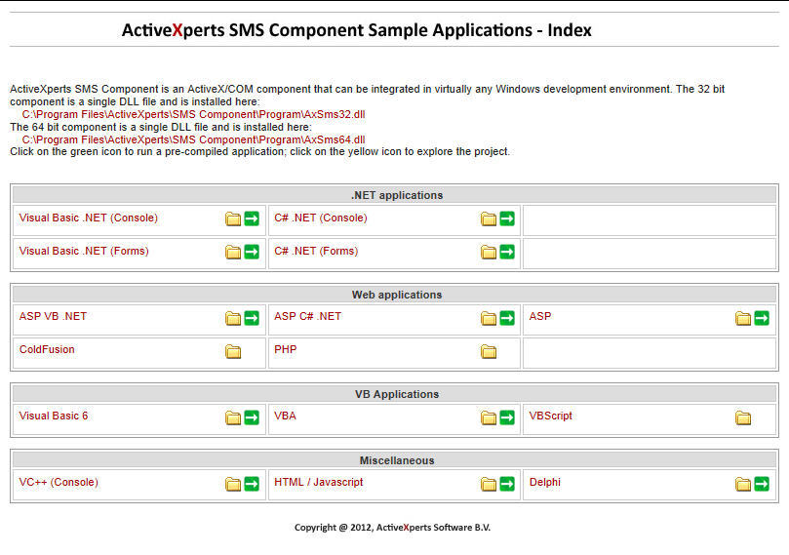Viewport: 789px width, 555px height.
Task: Click the Visual Basic .NET (Console) link
Action: 89,218
